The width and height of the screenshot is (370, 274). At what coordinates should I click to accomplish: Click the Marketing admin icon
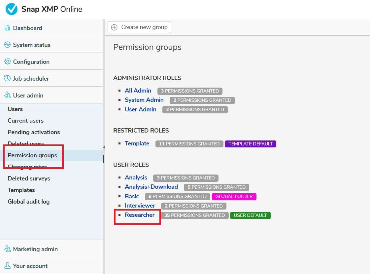coord(7,249)
